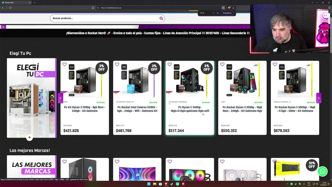The image size is (332, 187).
Task: Favorite the white liquid cooler product
Action: pos(222,162)
